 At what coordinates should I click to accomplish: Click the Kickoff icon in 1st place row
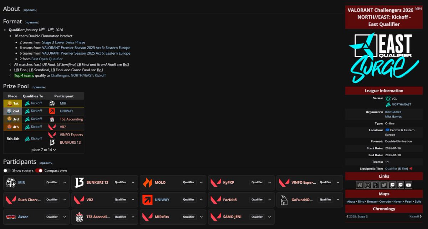coord(27,103)
